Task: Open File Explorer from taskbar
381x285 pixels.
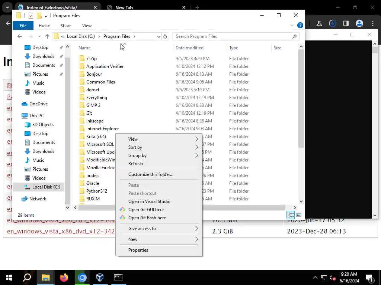Action: click(x=45, y=278)
